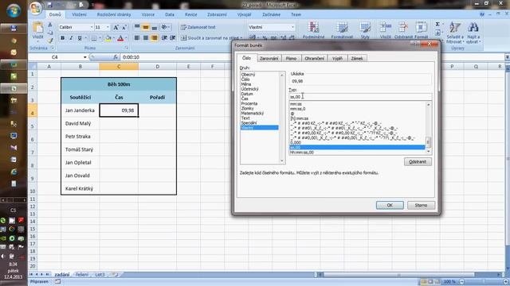Screen dimensions: 510x286
Task: Switch to Písmo tab in dialog
Action: (x=291, y=58)
